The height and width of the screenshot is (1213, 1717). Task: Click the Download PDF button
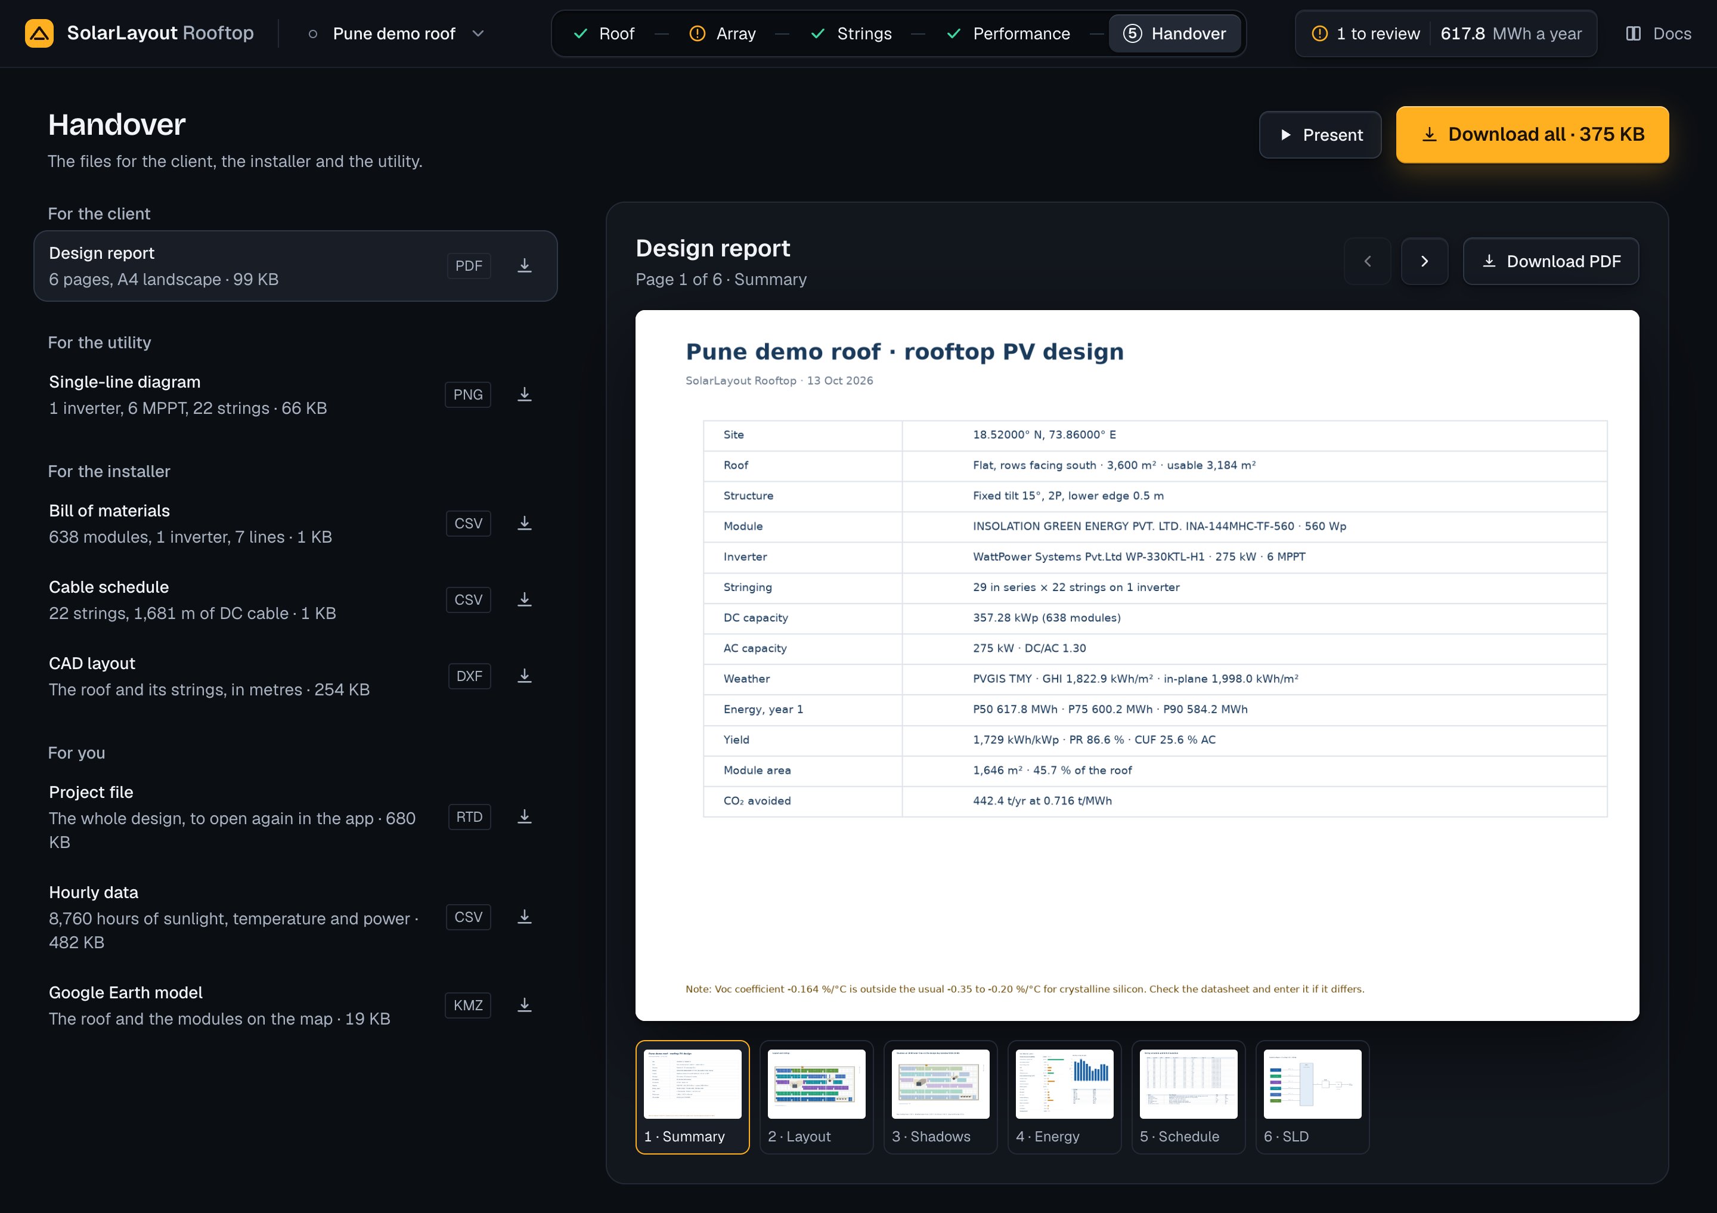[1551, 261]
